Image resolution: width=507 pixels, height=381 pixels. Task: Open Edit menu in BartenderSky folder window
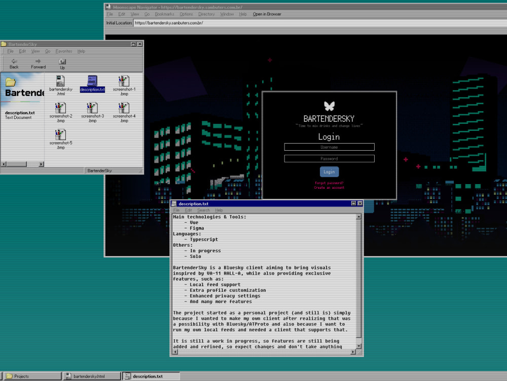tap(22, 51)
